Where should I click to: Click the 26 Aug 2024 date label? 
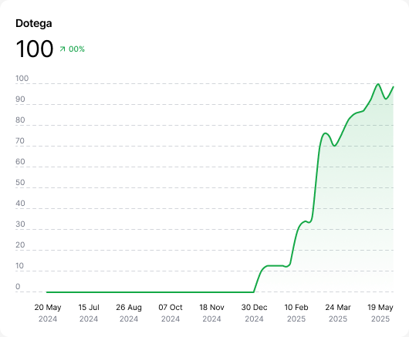click(129, 313)
